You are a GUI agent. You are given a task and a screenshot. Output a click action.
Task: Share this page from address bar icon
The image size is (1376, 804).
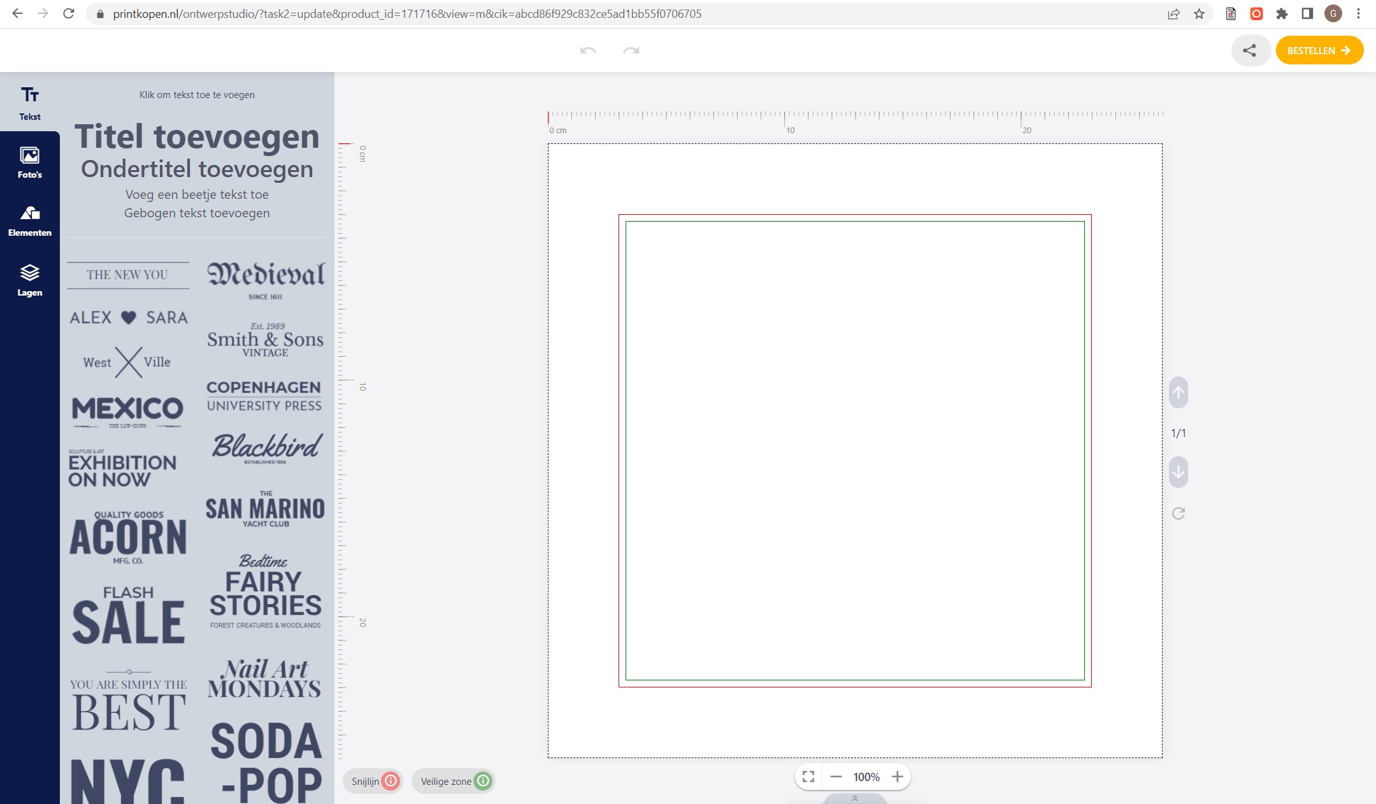(x=1173, y=13)
